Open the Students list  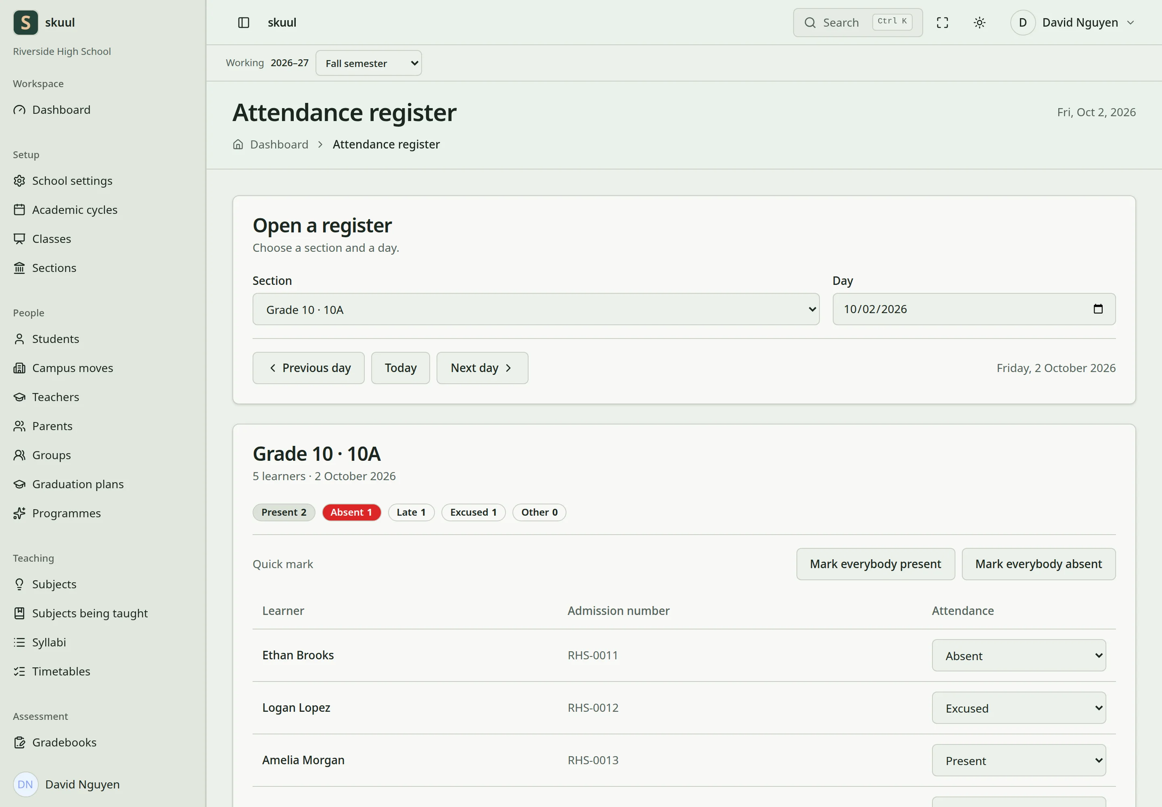(x=102, y=339)
